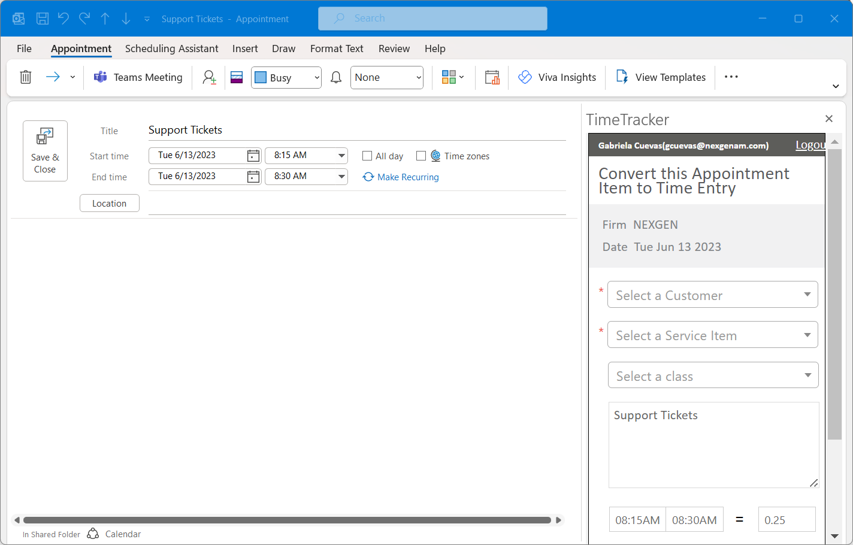
Task: Click Save & Close button
Action: coord(45,151)
